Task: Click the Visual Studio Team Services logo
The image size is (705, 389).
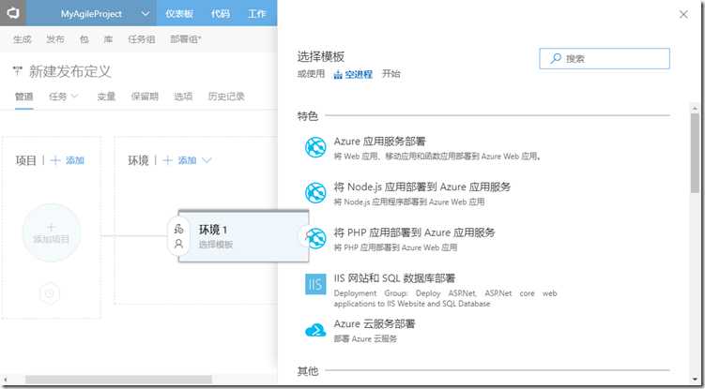Action: pyautogui.click(x=12, y=13)
